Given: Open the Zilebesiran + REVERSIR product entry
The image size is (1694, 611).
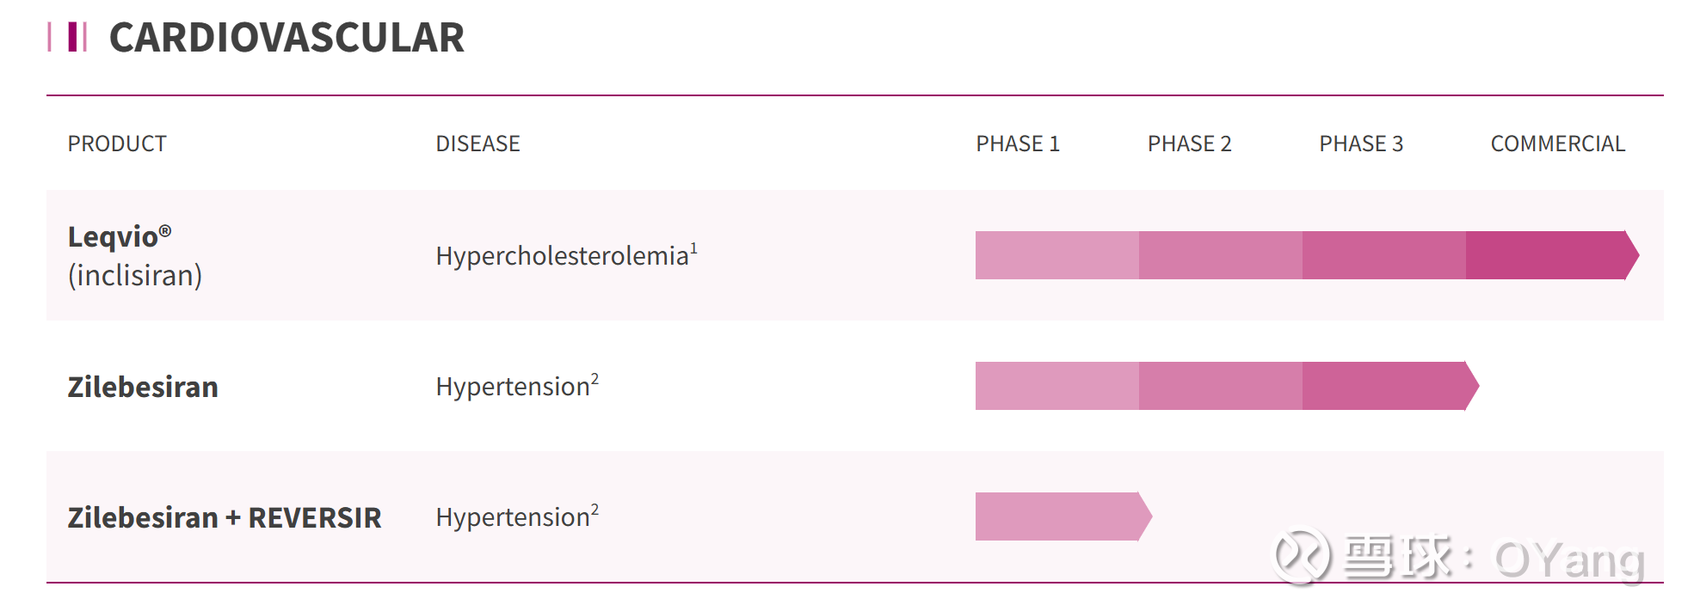Looking at the screenshot, I should pos(225,517).
